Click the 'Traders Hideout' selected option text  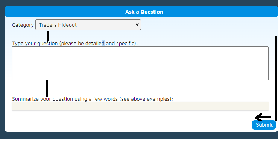point(58,25)
